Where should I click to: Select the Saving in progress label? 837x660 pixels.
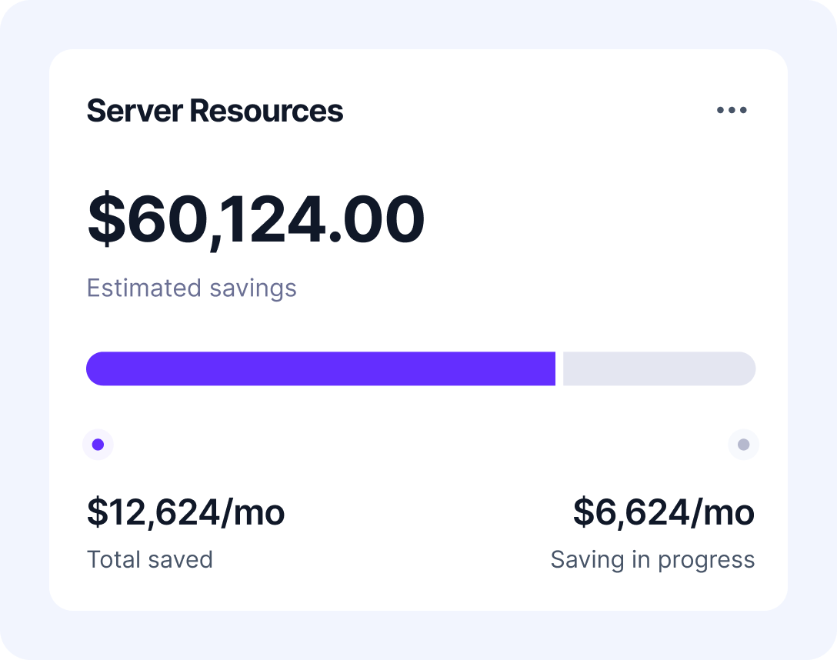(652, 559)
